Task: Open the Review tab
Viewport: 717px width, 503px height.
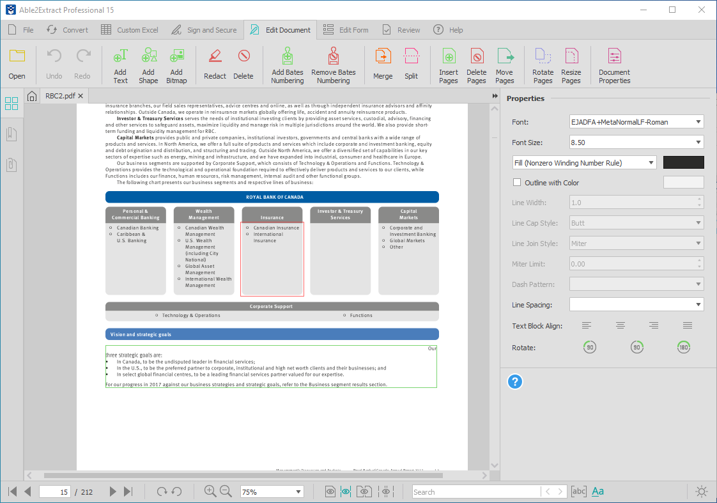Action: click(x=400, y=29)
